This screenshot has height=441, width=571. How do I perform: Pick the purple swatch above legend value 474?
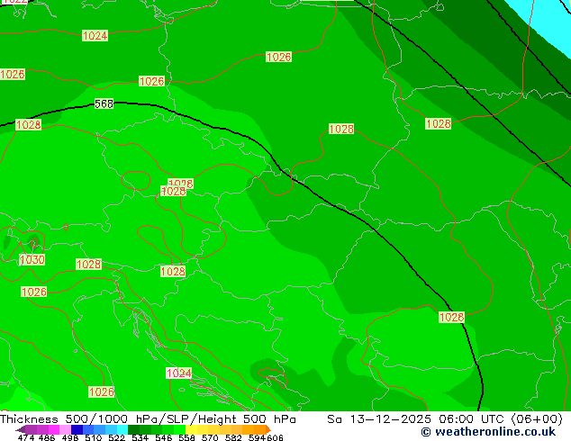tap(31, 429)
